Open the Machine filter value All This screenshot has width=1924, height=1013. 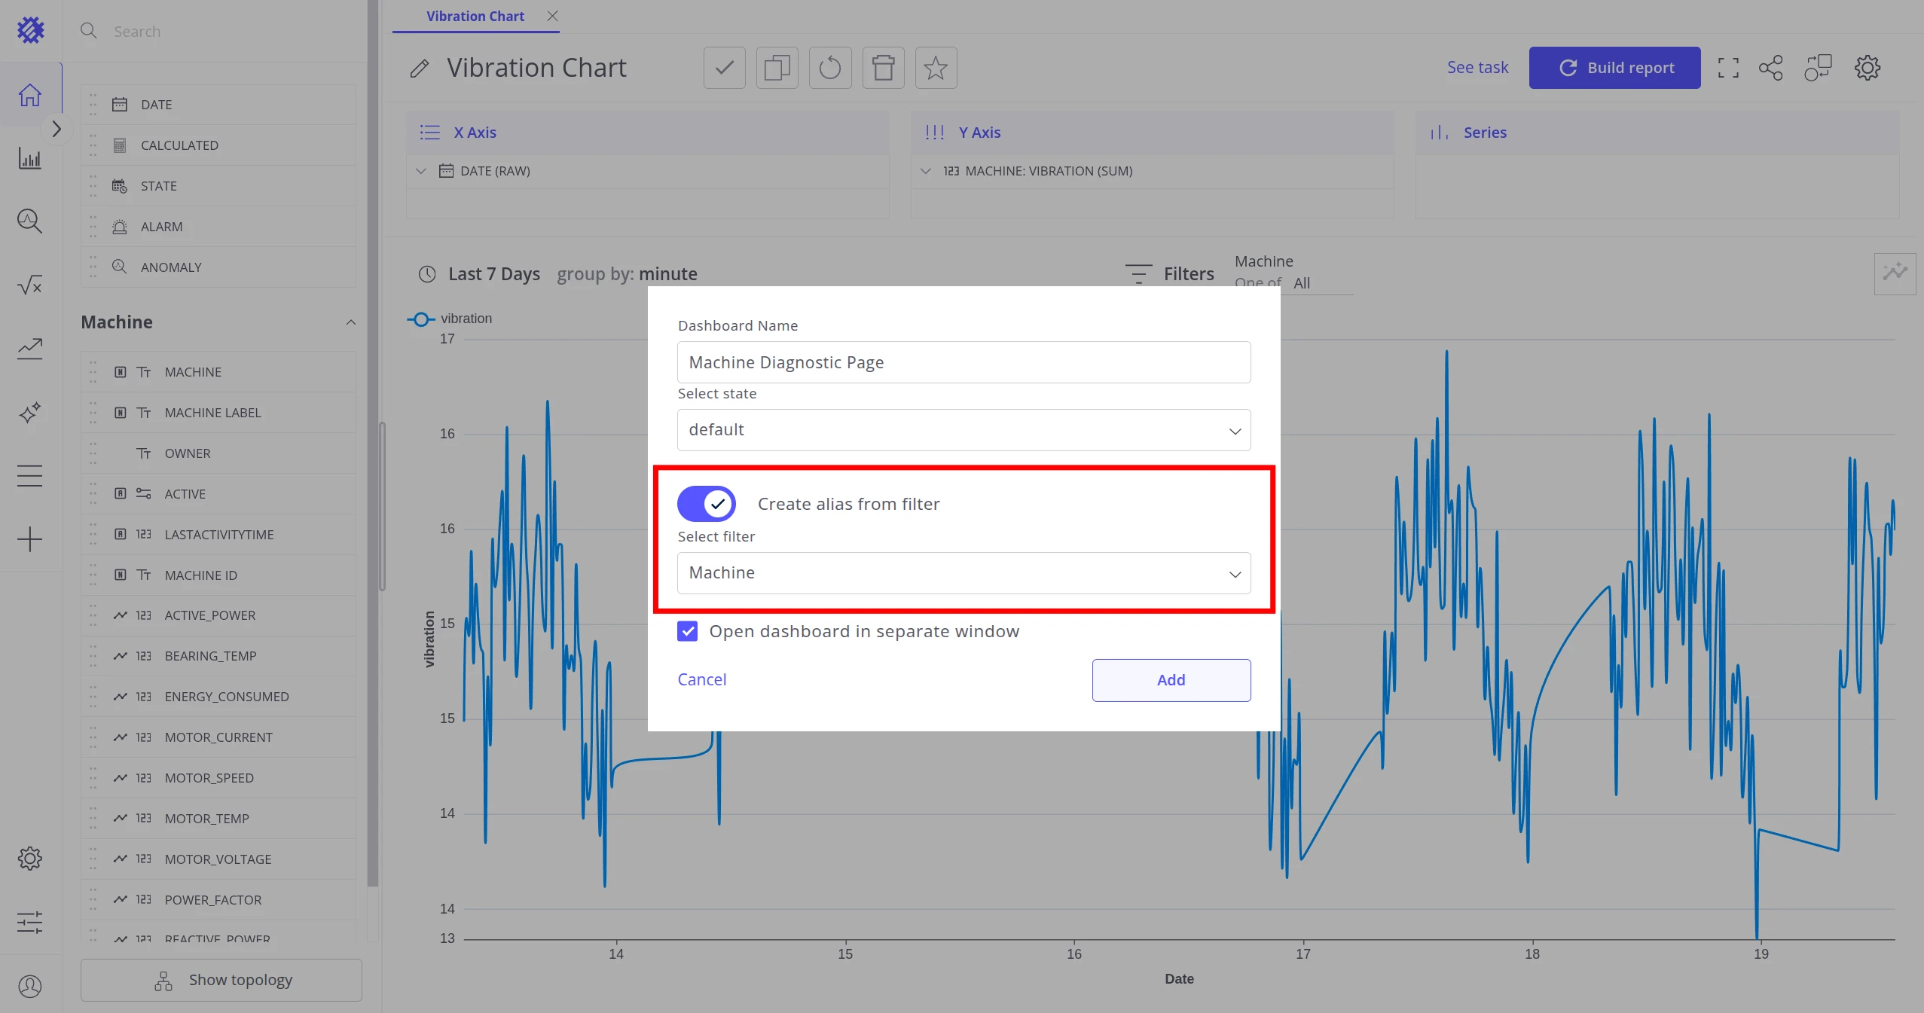[x=1302, y=283]
